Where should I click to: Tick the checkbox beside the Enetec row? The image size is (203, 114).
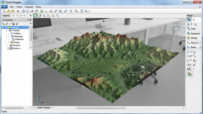tap(11, 48)
